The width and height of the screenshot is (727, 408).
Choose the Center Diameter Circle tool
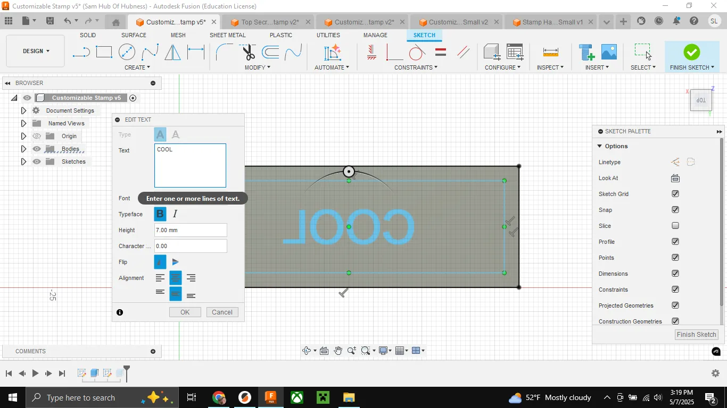point(127,52)
